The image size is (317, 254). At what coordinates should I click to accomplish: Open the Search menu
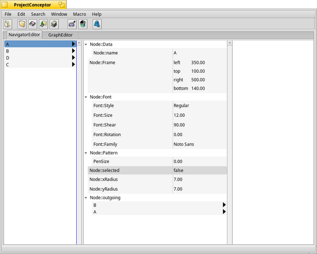pos(38,14)
